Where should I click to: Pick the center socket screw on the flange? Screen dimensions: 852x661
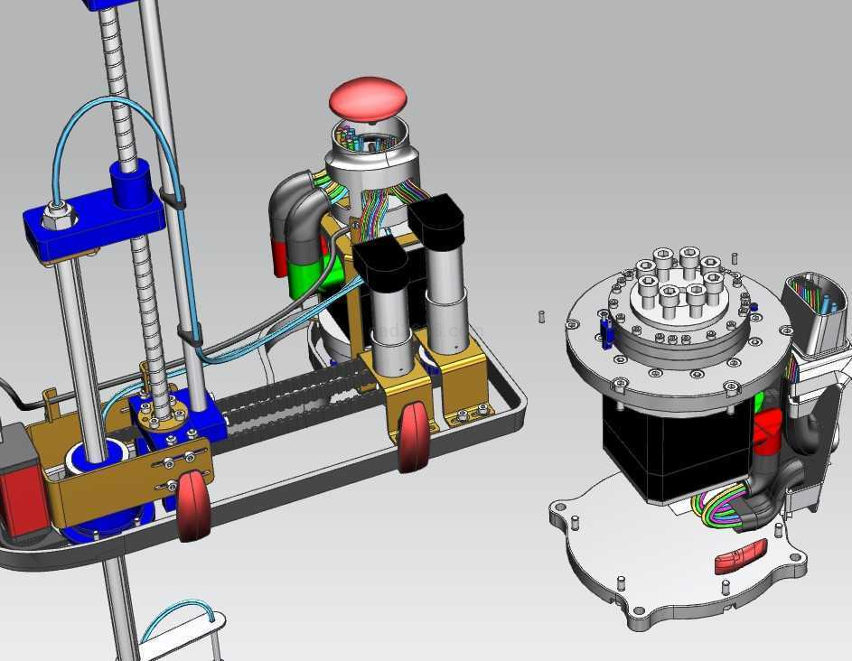(669, 294)
